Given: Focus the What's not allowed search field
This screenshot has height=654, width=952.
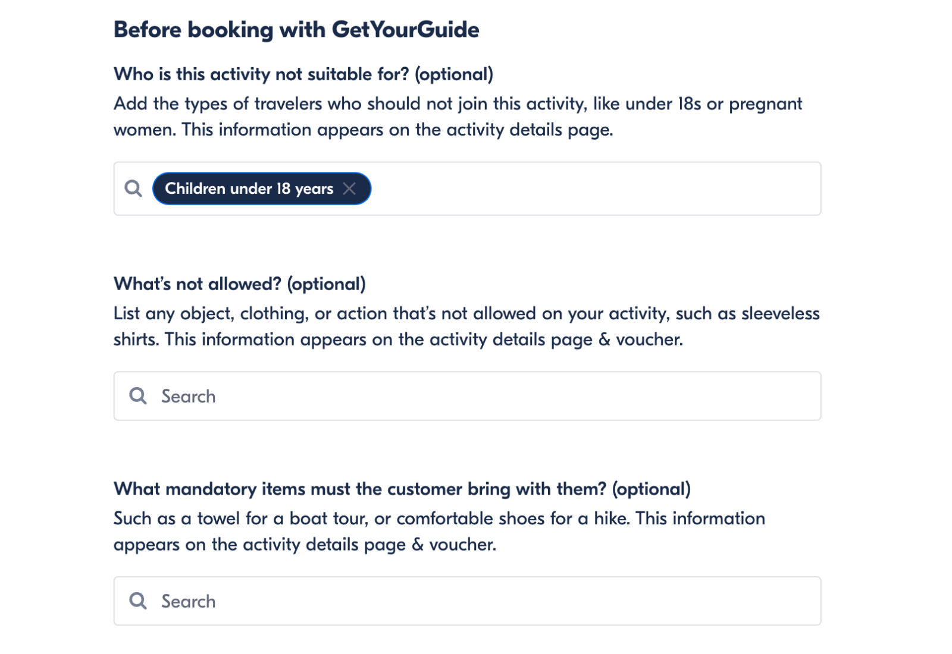Looking at the screenshot, I should (x=416, y=395).
